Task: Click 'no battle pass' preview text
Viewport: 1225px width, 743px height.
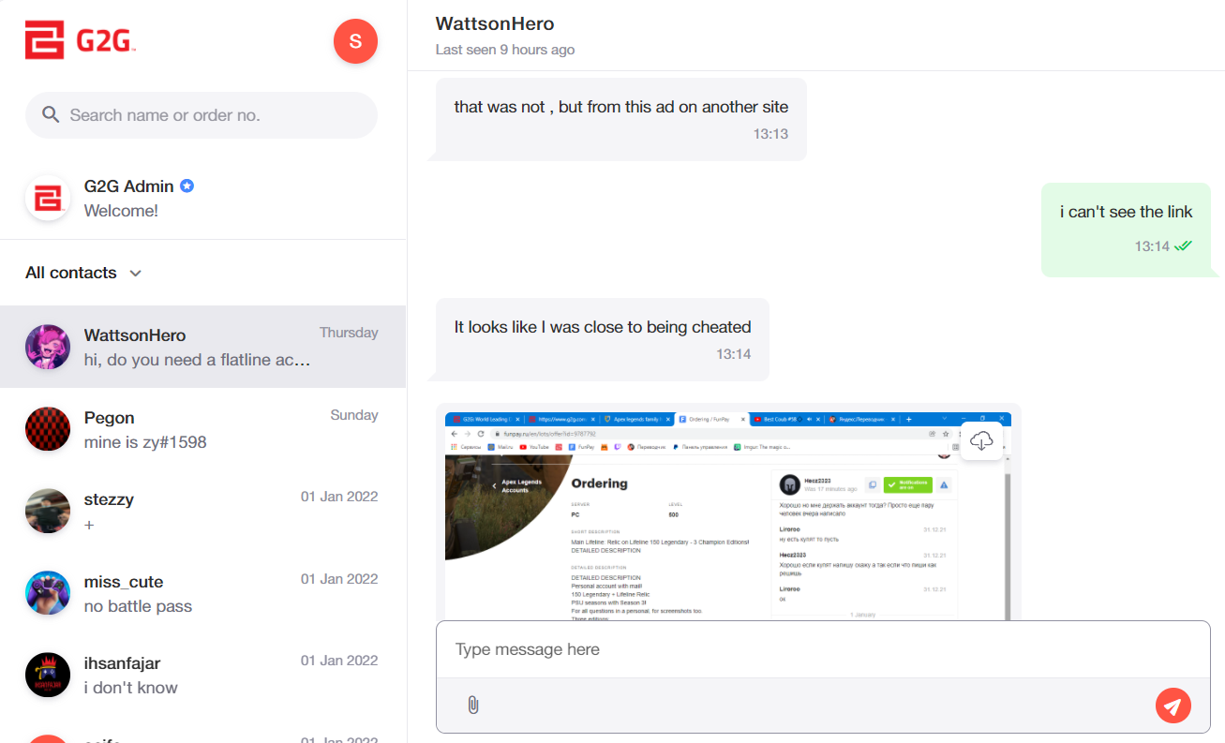Action: click(138, 606)
